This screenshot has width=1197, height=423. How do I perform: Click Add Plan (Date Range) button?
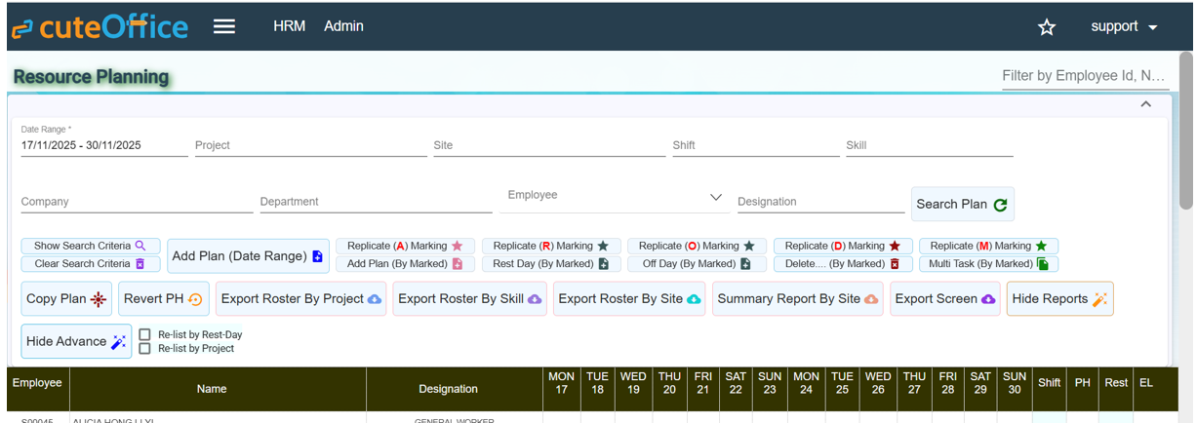tap(247, 256)
